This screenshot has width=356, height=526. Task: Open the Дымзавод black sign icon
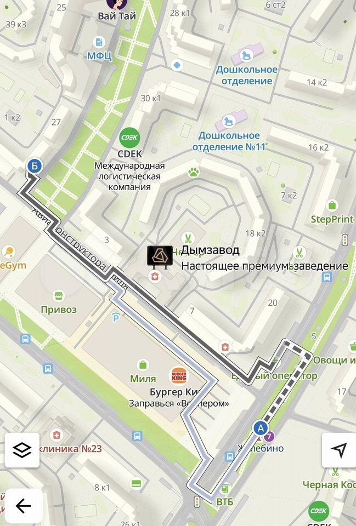pyautogui.click(x=160, y=256)
